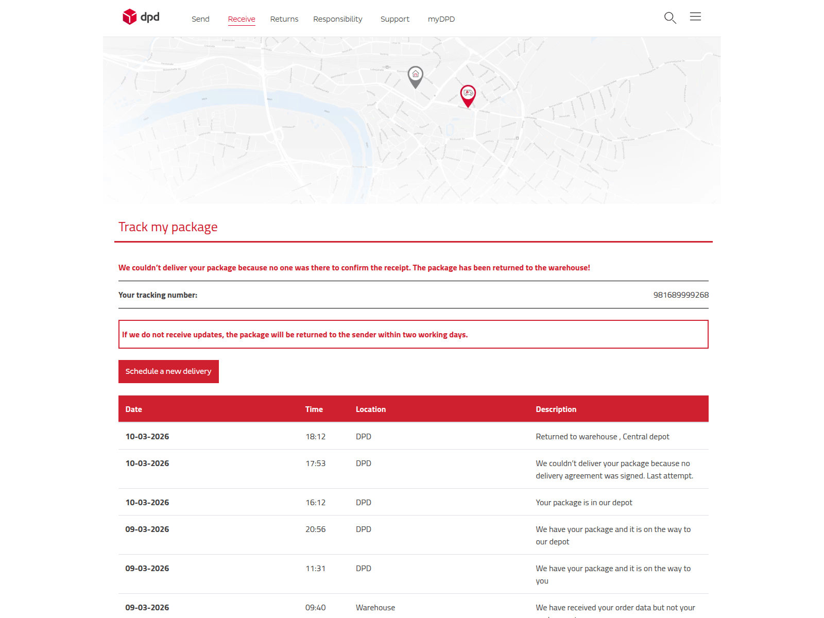Viewport: 824px width, 618px height.
Task: Click the Returned to warehouse table row
Action: coord(412,436)
